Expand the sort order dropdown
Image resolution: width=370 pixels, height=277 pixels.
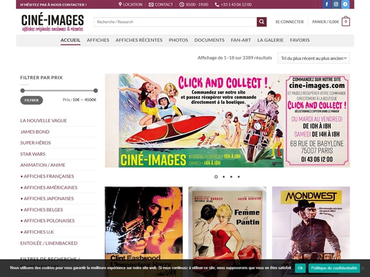click(x=313, y=58)
